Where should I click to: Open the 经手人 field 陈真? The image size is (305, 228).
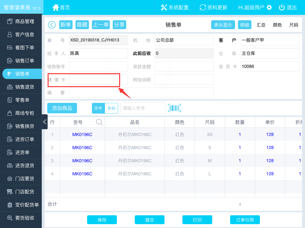pyautogui.click(x=98, y=53)
